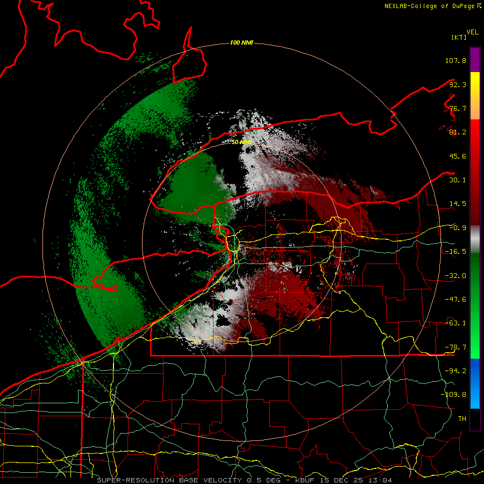Pick the black TH segment of the color bar
This screenshot has width=484, height=484.
(x=475, y=419)
